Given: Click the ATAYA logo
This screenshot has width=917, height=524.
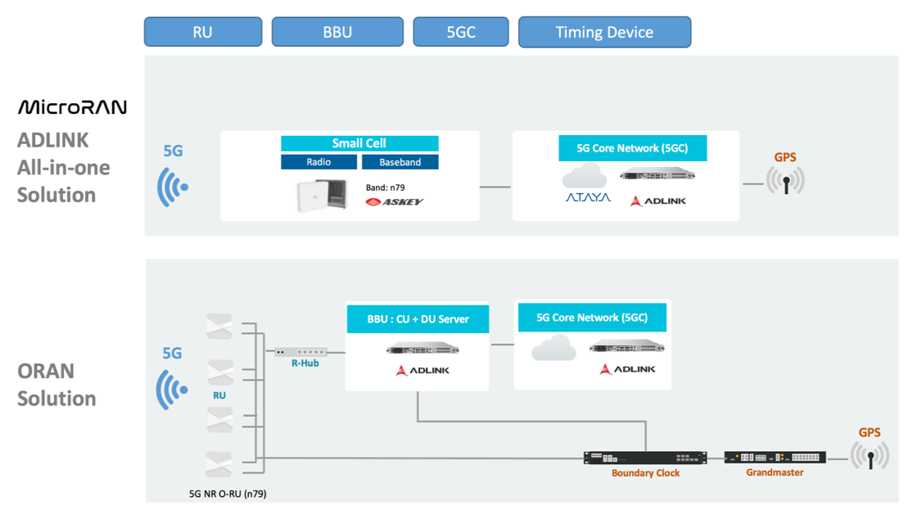Looking at the screenshot, I should pyautogui.click(x=588, y=197).
